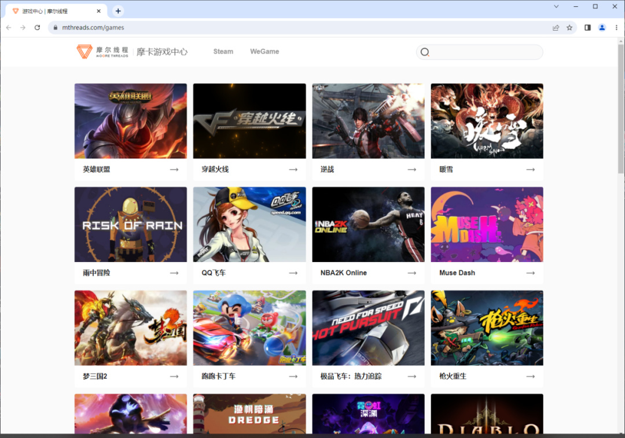The image size is (625, 438).
Task: Go back using browser back arrow
Action: (x=9, y=28)
